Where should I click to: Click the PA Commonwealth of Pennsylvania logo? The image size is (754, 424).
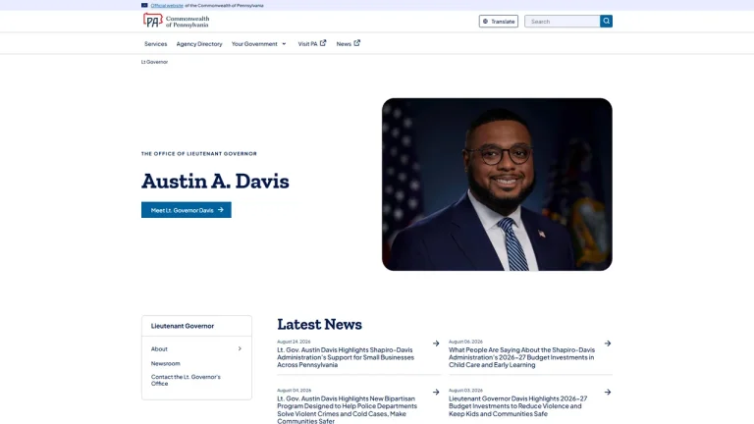[176, 21]
